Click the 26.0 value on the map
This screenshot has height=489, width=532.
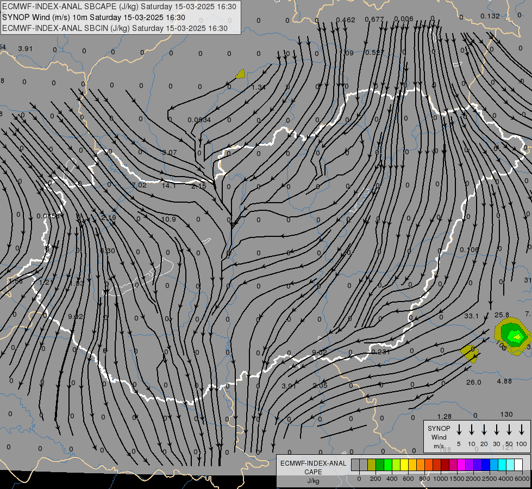click(474, 383)
